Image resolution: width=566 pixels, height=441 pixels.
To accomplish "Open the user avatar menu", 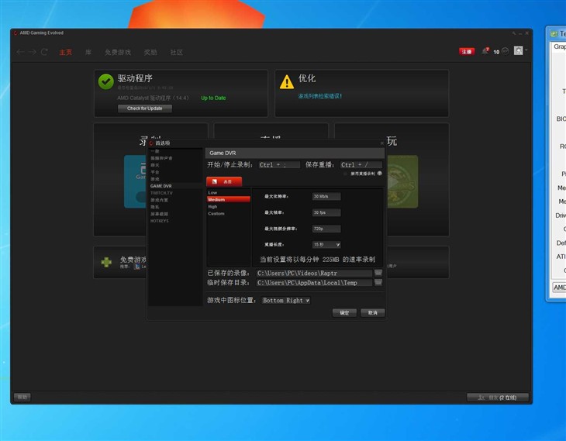I will coord(518,51).
